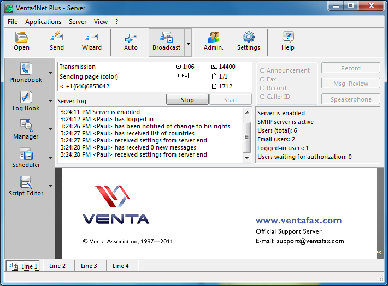
Task: Open the File menu
Action: coord(13,22)
